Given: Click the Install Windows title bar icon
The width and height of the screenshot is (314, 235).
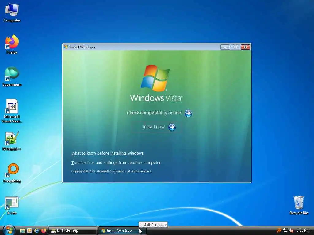Looking at the screenshot, I should click(x=66, y=47).
